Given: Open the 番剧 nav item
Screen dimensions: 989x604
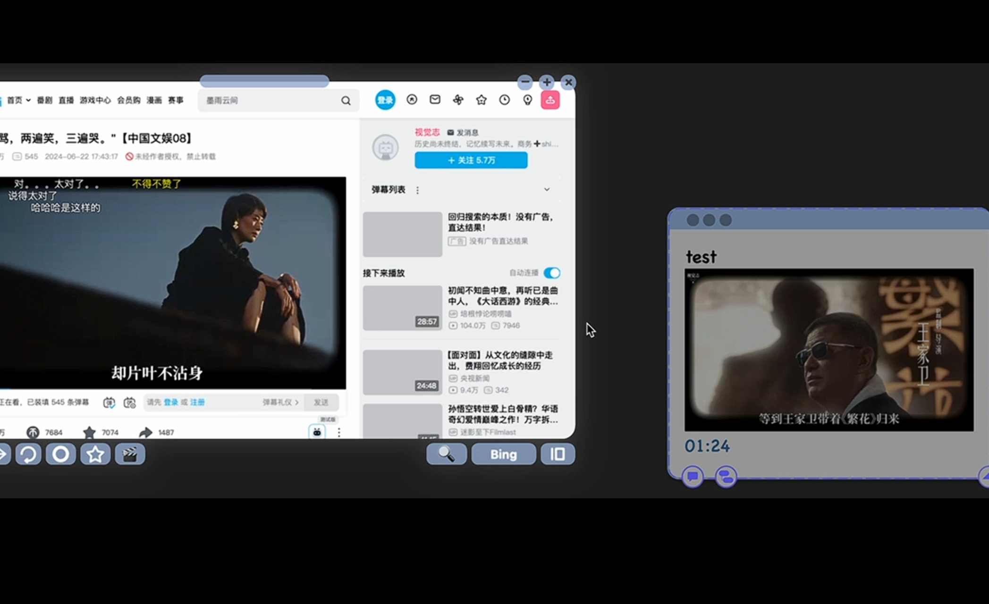Looking at the screenshot, I should [x=44, y=100].
